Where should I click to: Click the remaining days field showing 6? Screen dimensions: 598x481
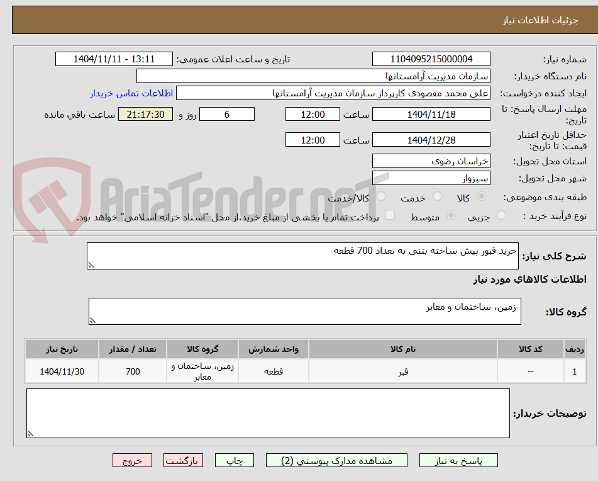[x=227, y=114]
